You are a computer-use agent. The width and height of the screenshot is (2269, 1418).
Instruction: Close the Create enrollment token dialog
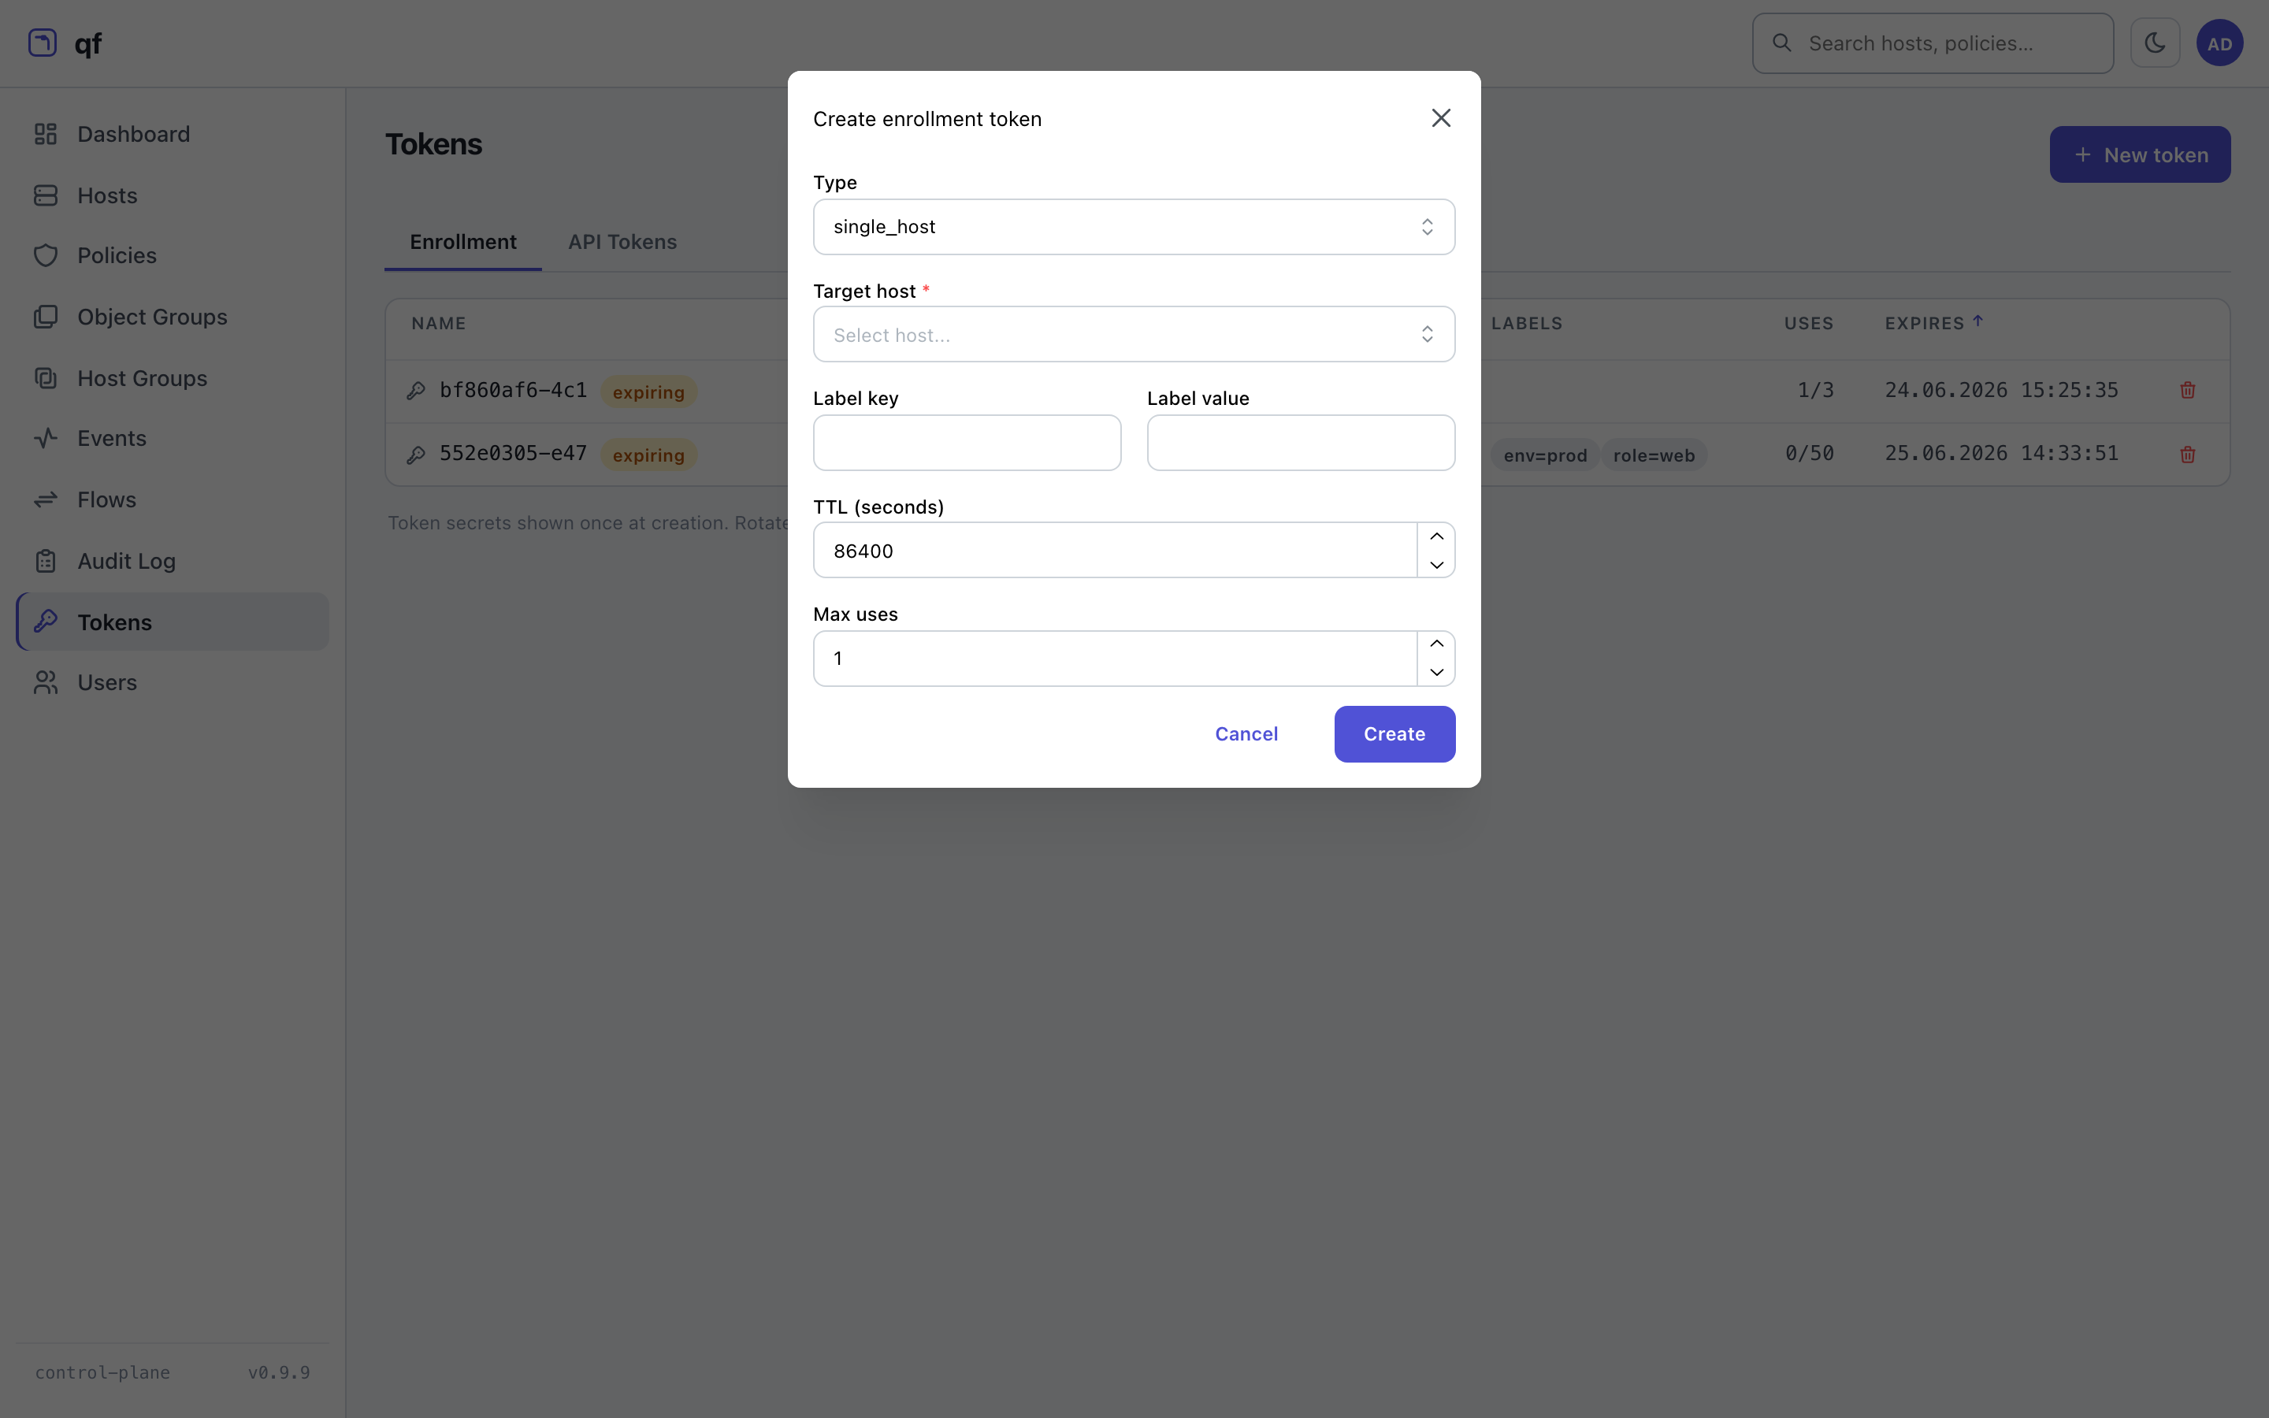[1441, 118]
